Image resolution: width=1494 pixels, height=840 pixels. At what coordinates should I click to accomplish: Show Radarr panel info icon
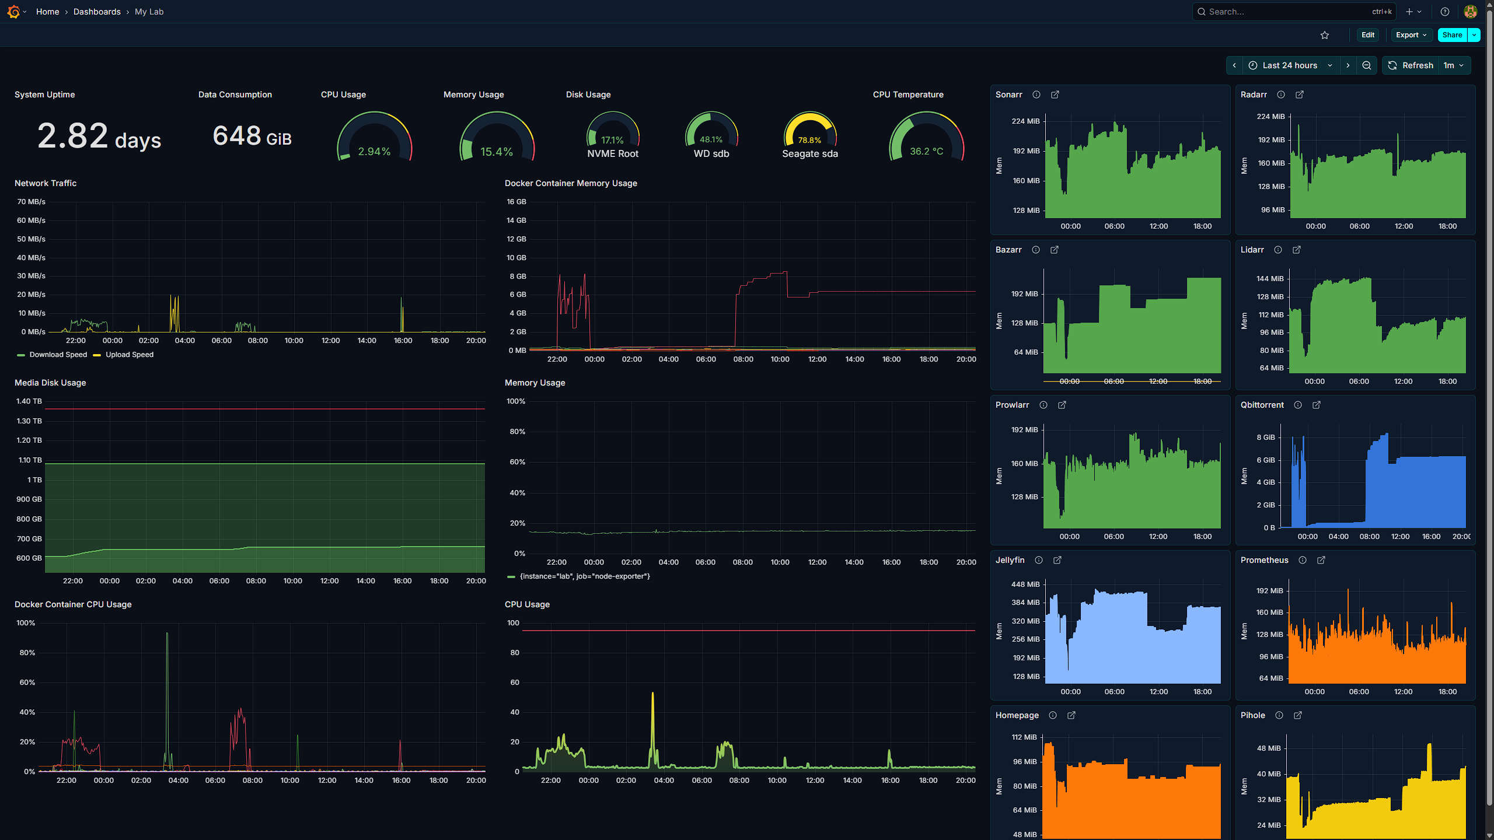click(1281, 94)
